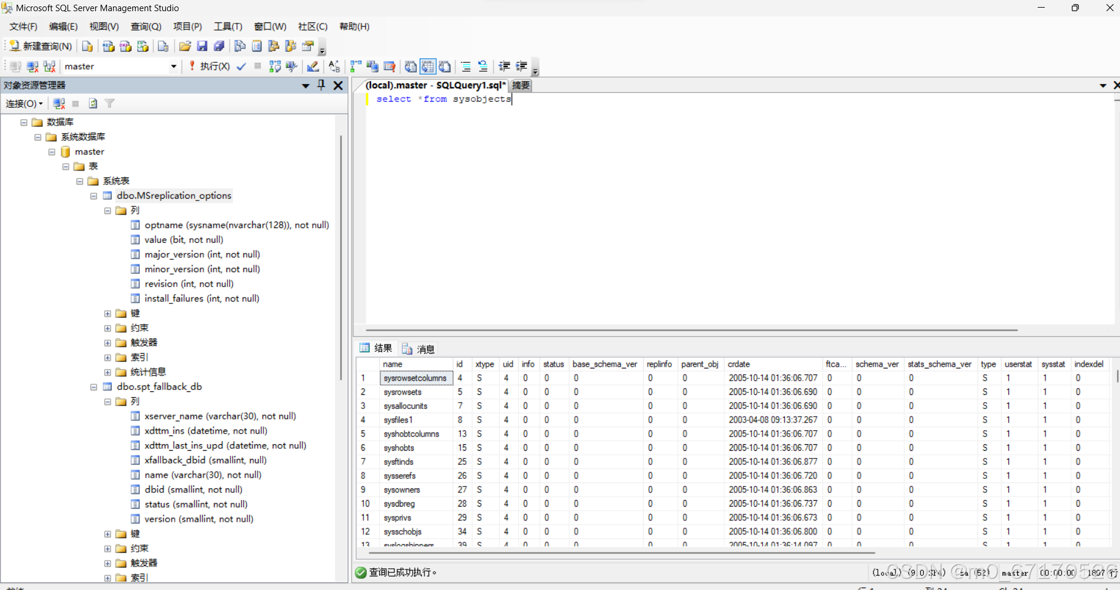
Task: Click the Object Explorer vertical scrollbar
Action: [341, 259]
